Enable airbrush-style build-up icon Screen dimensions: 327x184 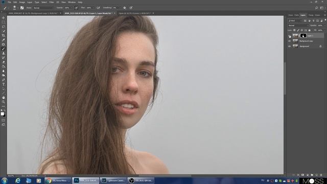coord(98,8)
